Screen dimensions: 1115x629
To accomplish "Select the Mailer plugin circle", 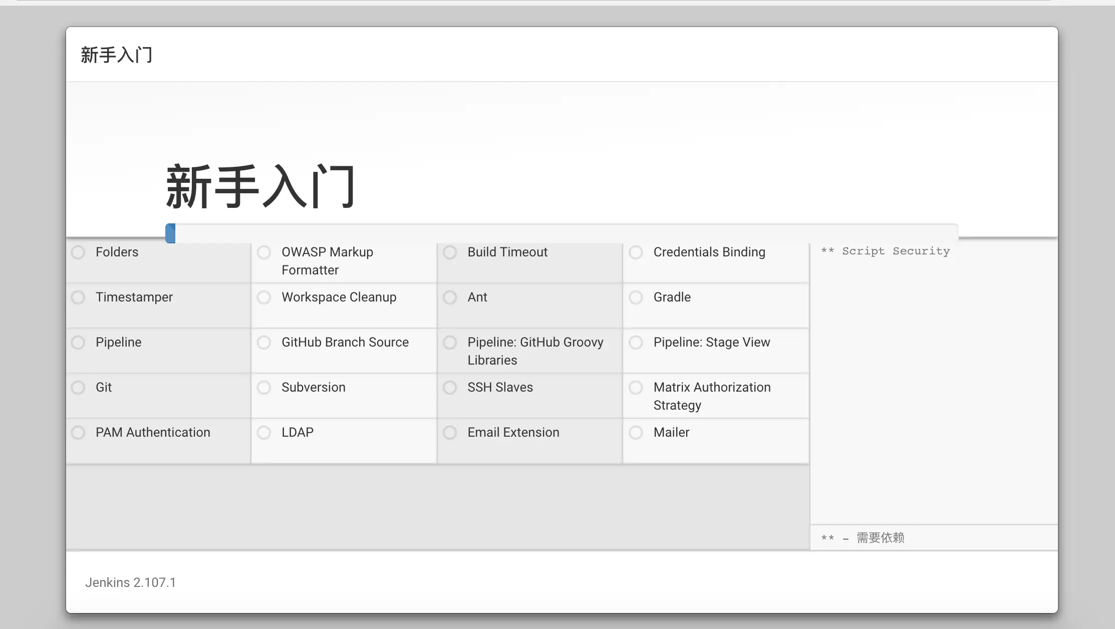I will click(x=636, y=433).
